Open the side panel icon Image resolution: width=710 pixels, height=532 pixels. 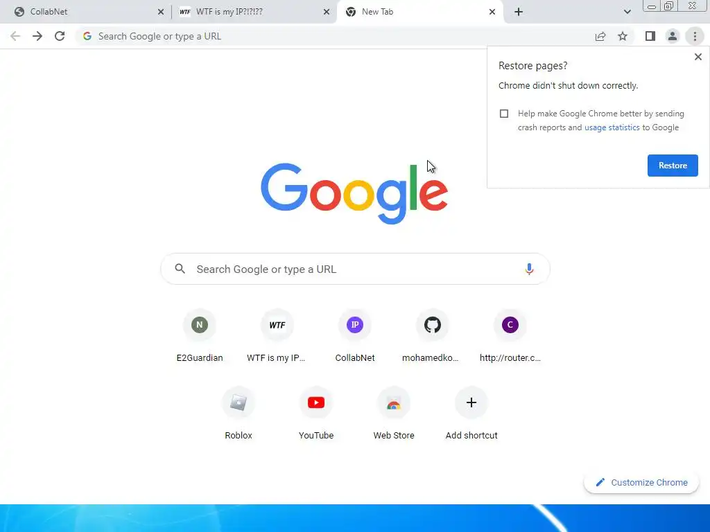[x=650, y=36]
